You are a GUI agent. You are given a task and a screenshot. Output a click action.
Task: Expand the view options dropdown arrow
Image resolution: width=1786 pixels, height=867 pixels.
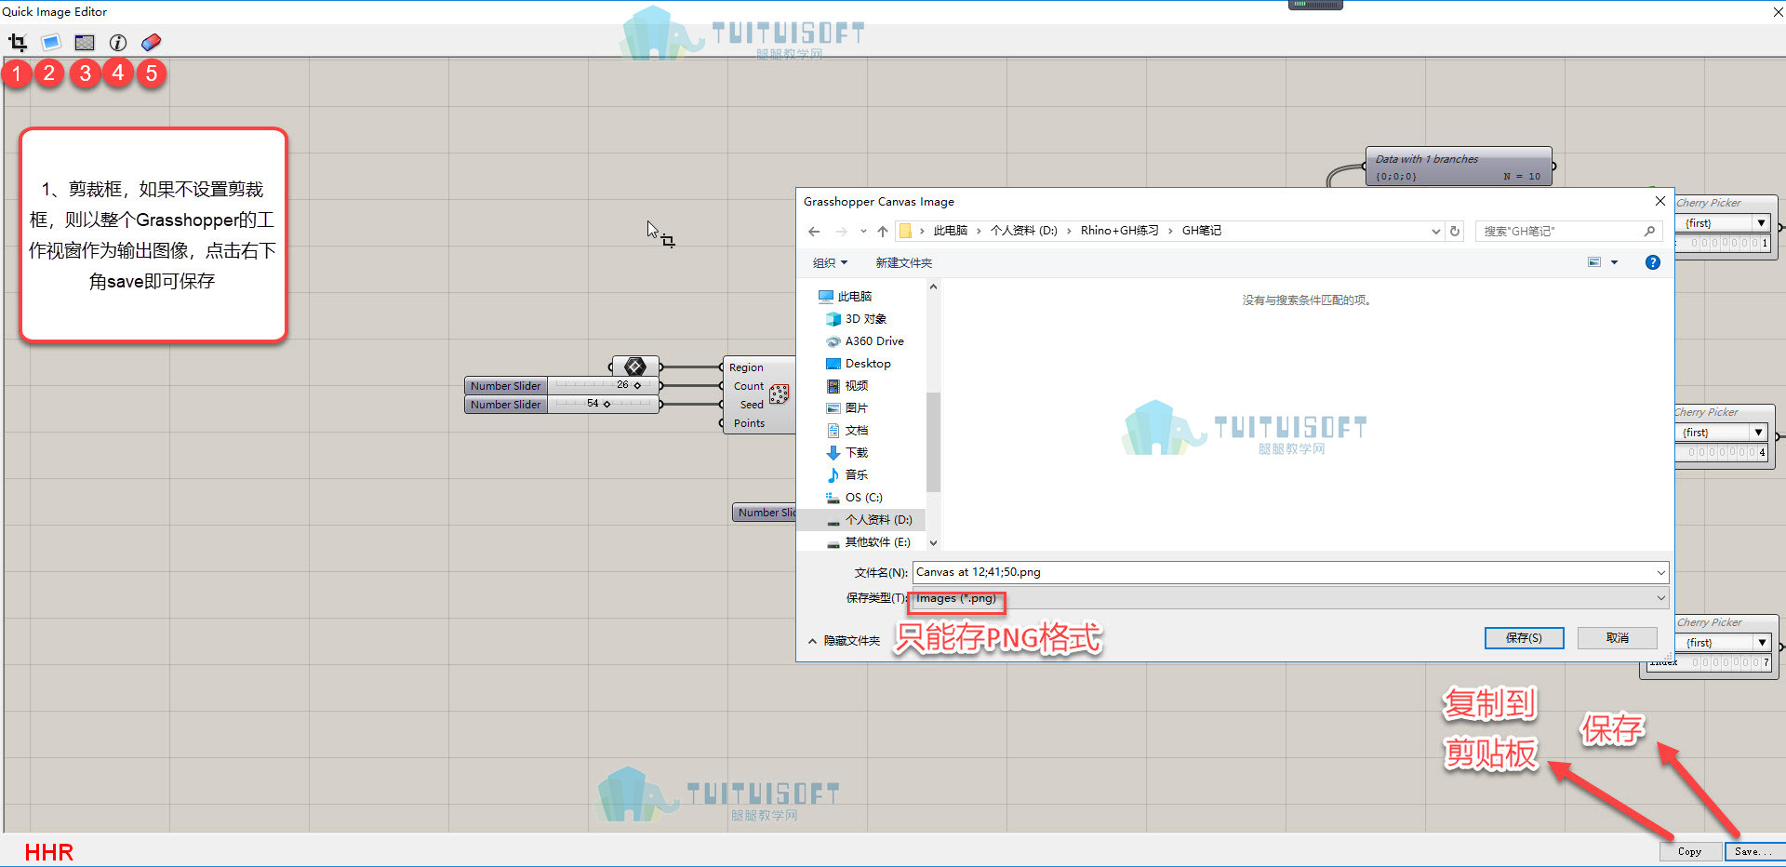click(1614, 262)
